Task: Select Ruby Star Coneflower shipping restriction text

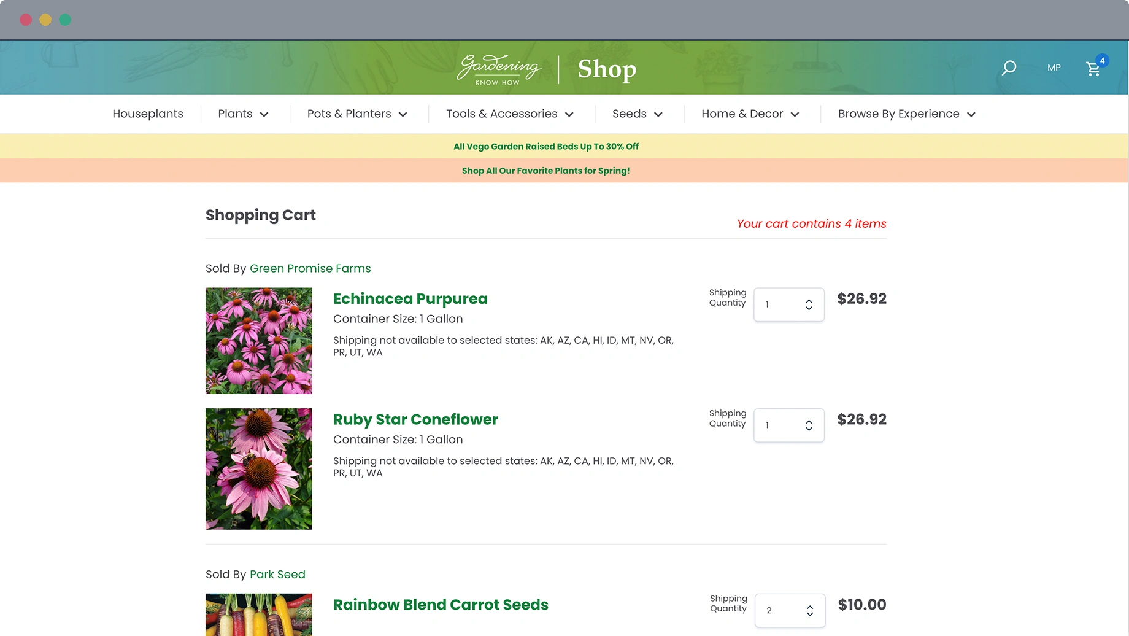Action: (503, 467)
